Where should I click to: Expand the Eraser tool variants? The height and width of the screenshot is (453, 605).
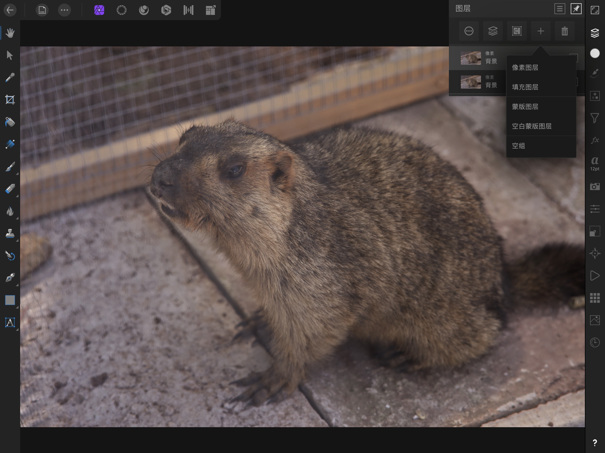coord(17,196)
